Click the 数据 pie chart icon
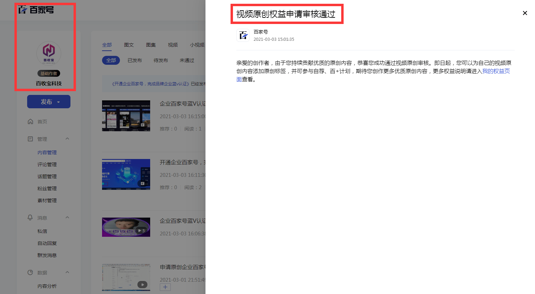Screen dimensions: 535x294 30,272
